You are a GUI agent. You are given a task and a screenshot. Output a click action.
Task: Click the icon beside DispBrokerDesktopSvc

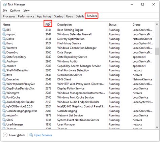[4, 88]
